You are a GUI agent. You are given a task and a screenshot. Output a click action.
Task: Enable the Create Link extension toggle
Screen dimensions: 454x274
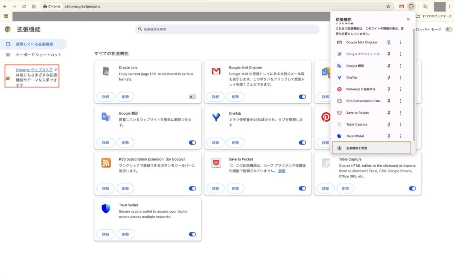tap(192, 97)
